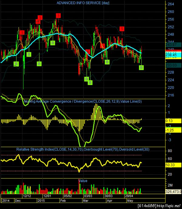Click the first Buy marker in early December
The width and height of the screenshot is (182, 209).
16,64
